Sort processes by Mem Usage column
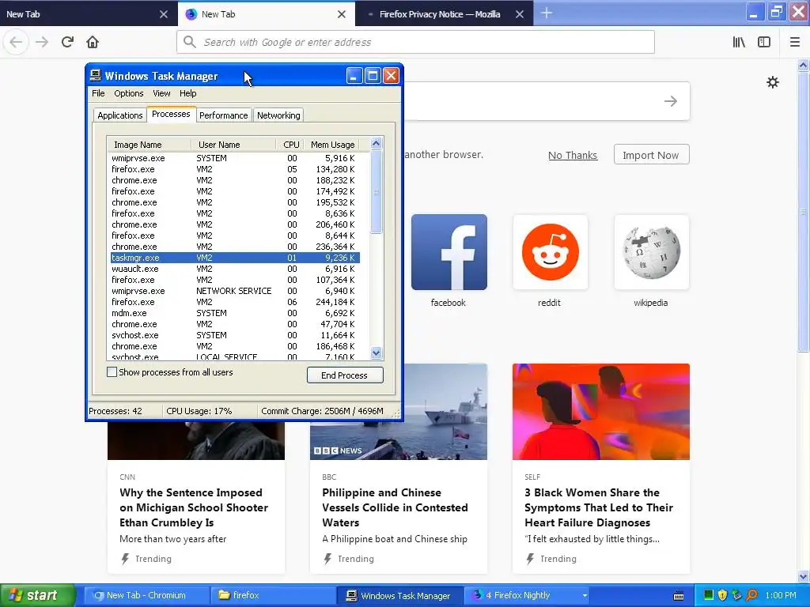Image resolution: width=810 pixels, height=607 pixels. [333, 145]
